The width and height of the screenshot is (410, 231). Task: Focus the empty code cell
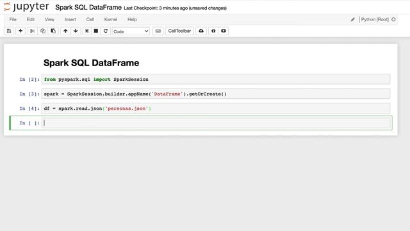coord(216,123)
